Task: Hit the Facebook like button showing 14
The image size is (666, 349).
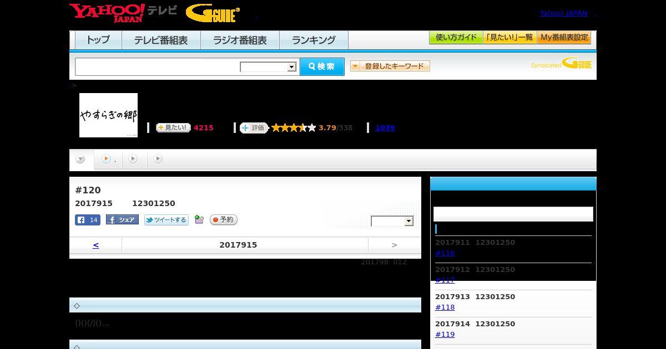Action: [x=88, y=220]
